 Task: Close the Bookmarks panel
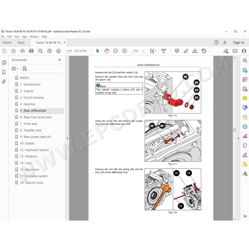pyautogui.click(x=59, y=60)
